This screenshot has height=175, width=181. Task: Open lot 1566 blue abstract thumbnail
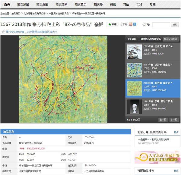135,70
